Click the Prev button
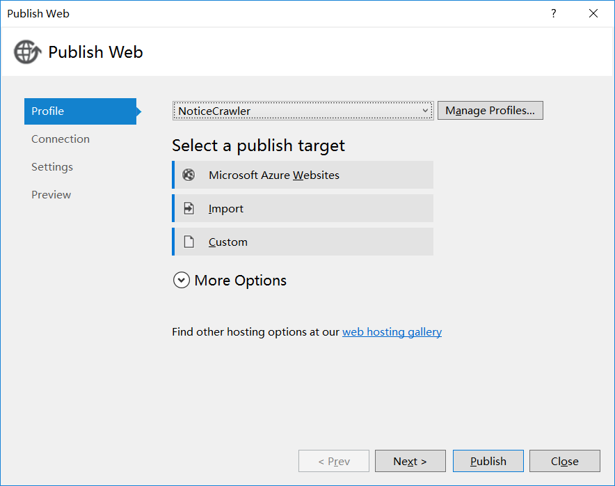 point(334,461)
